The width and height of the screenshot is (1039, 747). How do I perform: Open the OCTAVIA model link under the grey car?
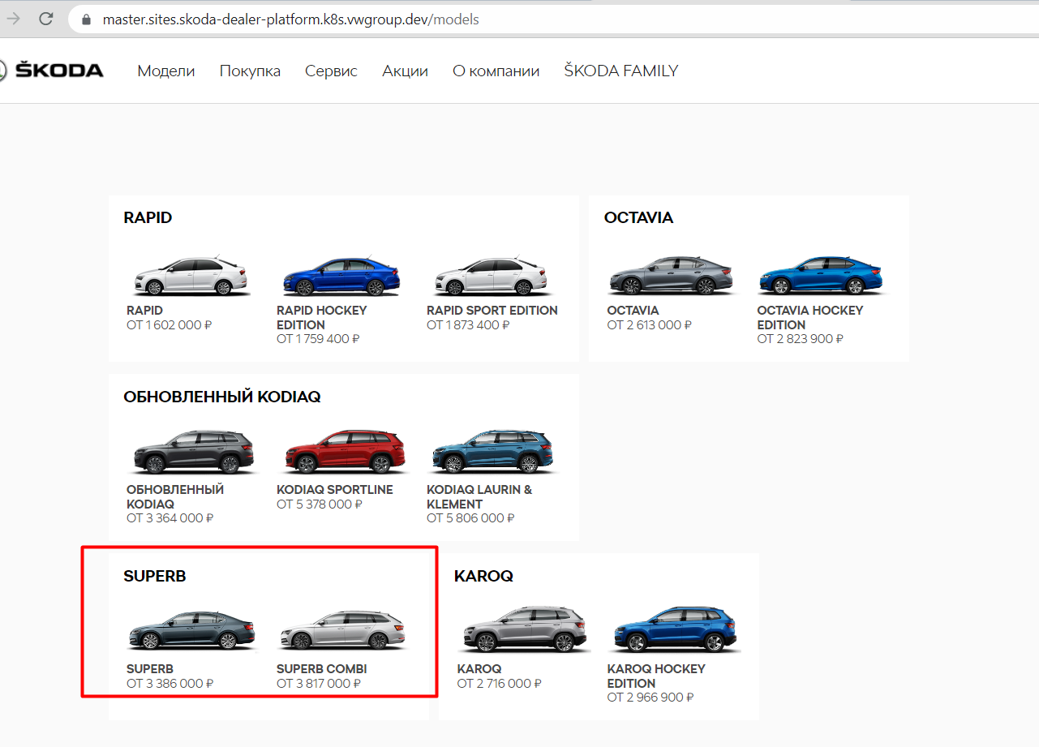coord(633,311)
